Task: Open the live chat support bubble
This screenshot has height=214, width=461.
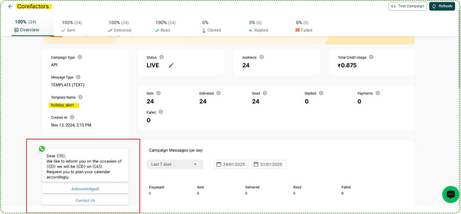Action: coord(450,194)
